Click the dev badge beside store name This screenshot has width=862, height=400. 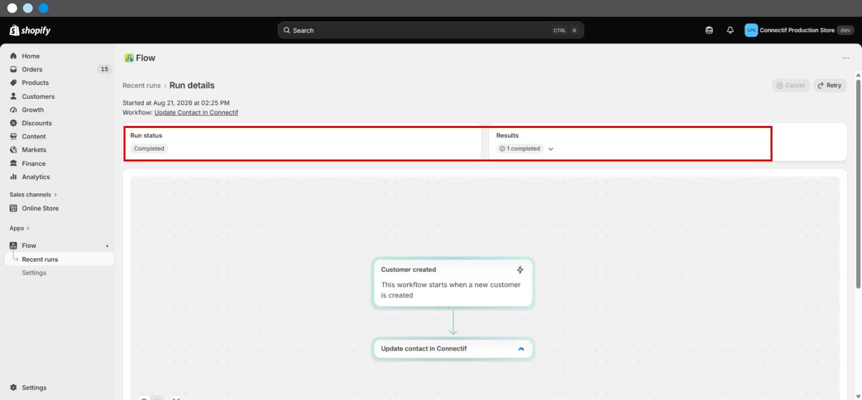[845, 30]
